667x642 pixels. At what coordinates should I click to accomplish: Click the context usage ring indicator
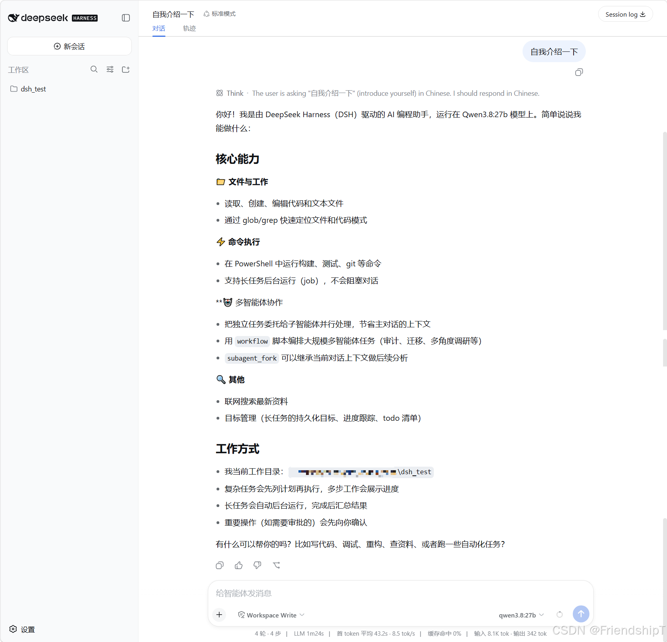[x=559, y=615]
